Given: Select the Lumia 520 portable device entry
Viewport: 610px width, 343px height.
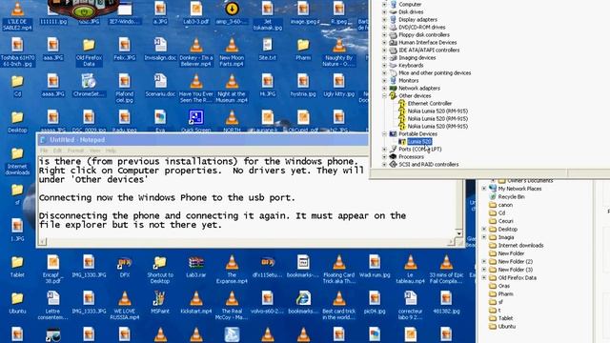Looking at the screenshot, I should pos(419,142).
